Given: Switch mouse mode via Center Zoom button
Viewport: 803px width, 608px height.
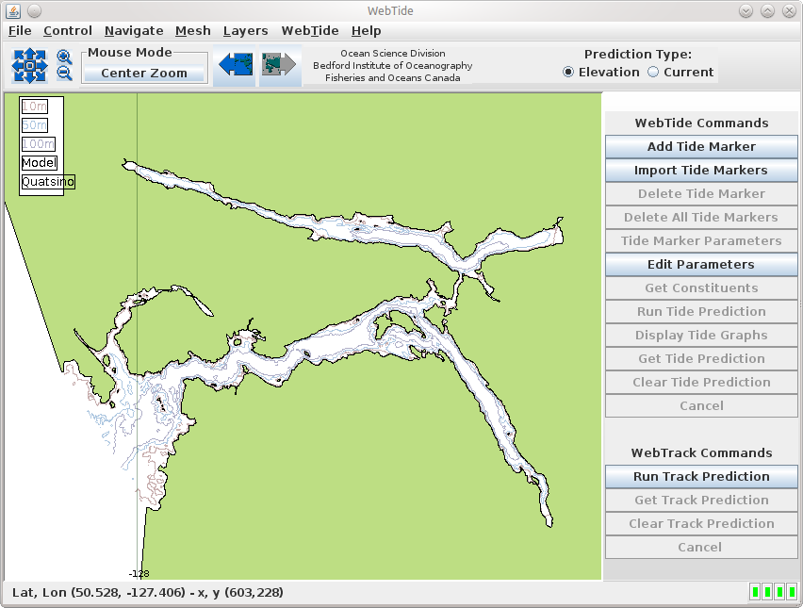Looking at the screenshot, I should 143,74.
